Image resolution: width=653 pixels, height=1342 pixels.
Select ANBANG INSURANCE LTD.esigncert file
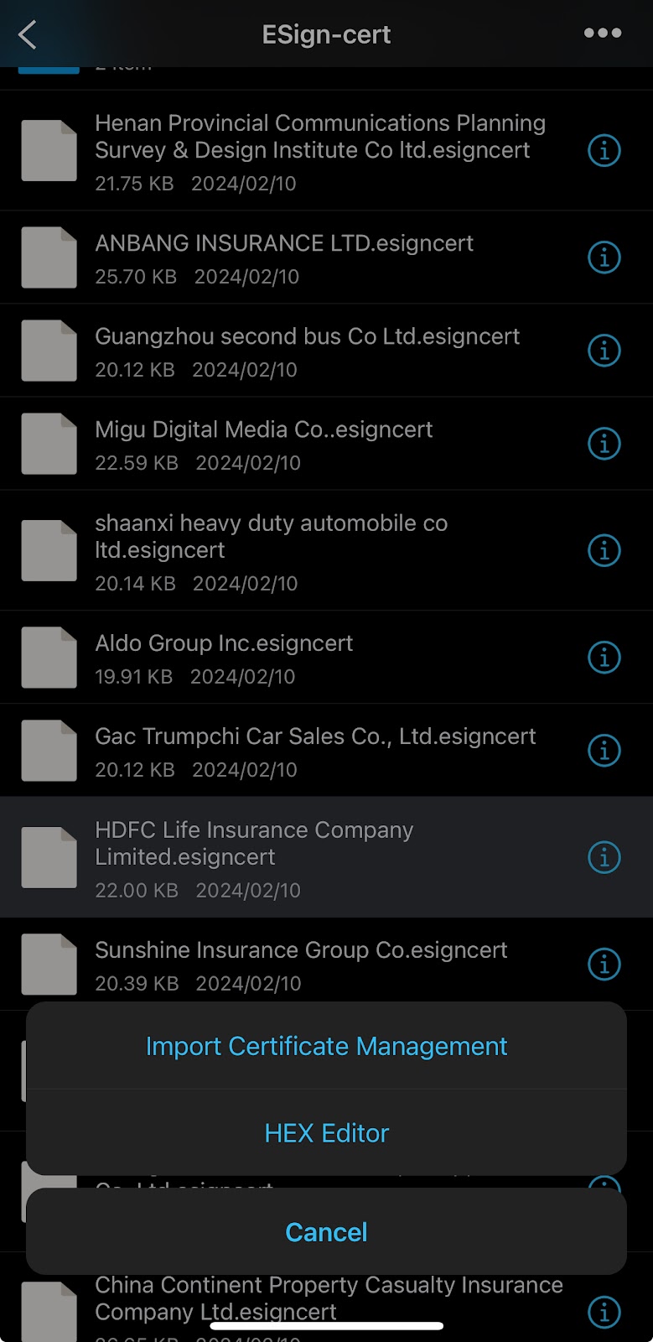coord(284,244)
